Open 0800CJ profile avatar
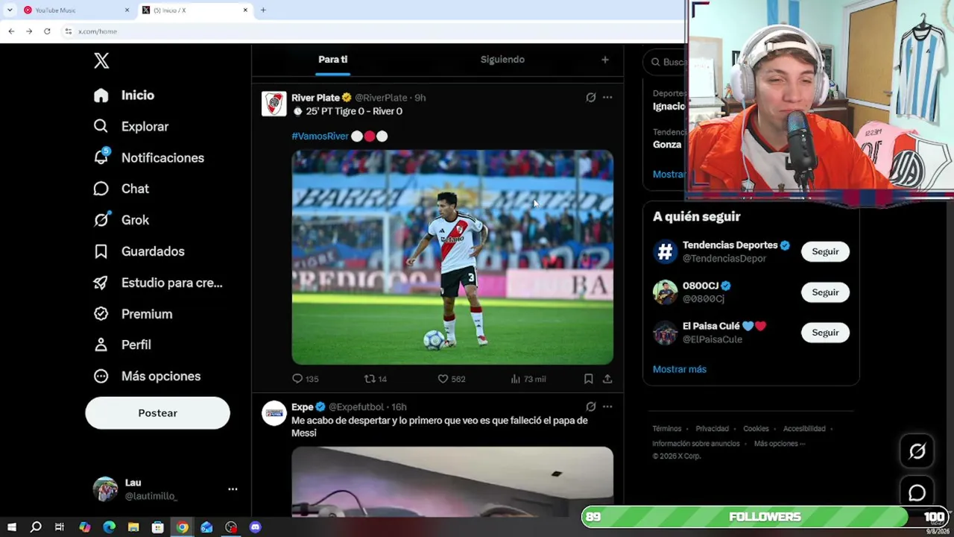This screenshot has height=537, width=954. pos(666,292)
